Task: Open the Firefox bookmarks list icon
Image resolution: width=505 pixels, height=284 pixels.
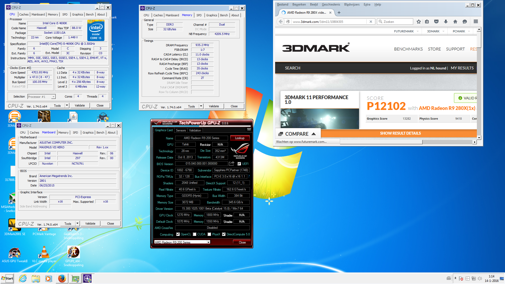Action: 427,22
